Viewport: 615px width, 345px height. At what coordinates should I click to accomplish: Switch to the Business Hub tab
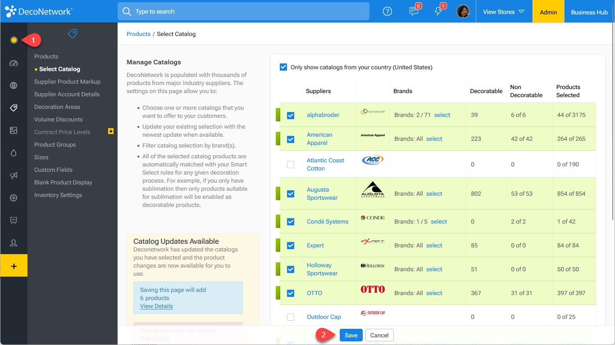click(x=589, y=12)
